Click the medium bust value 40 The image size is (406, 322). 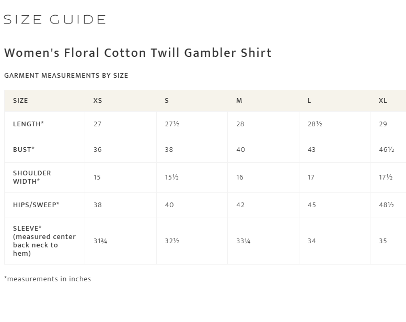pyautogui.click(x=240, y=149)
